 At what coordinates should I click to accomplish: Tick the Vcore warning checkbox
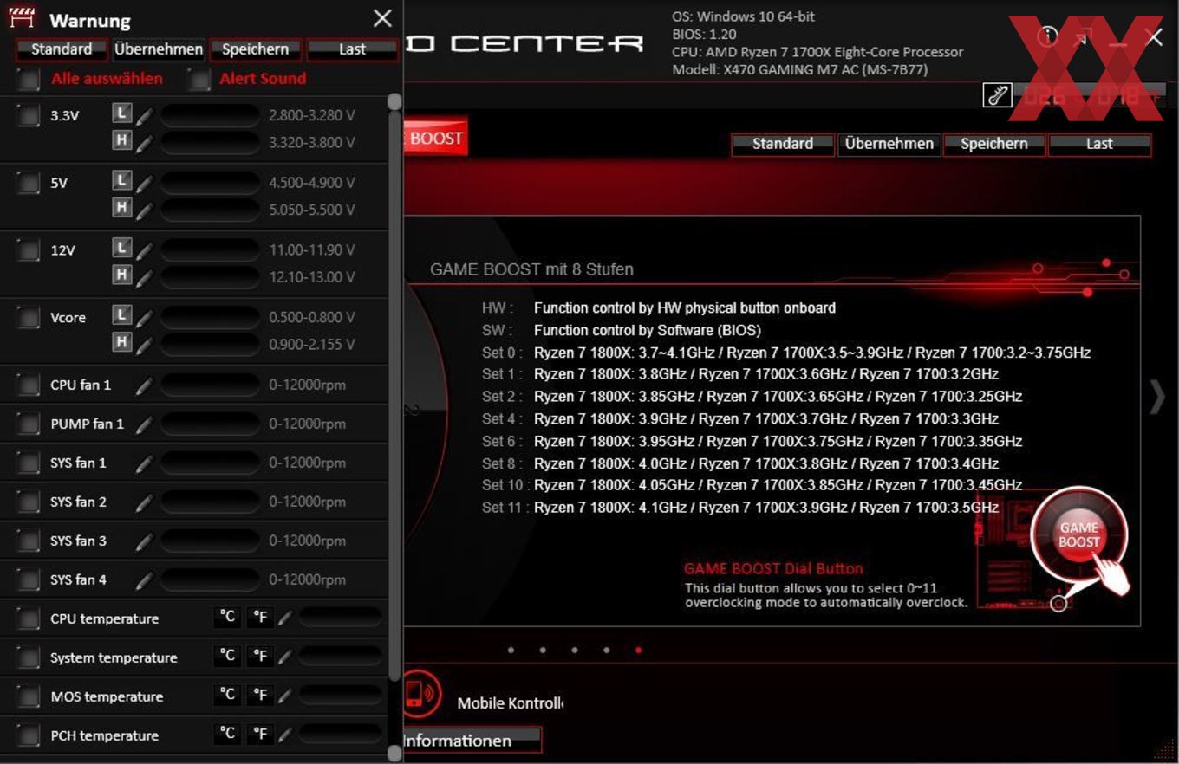coord(29,317)
